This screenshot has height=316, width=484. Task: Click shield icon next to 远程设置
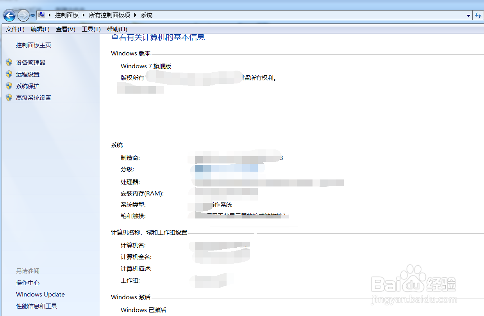9,74
